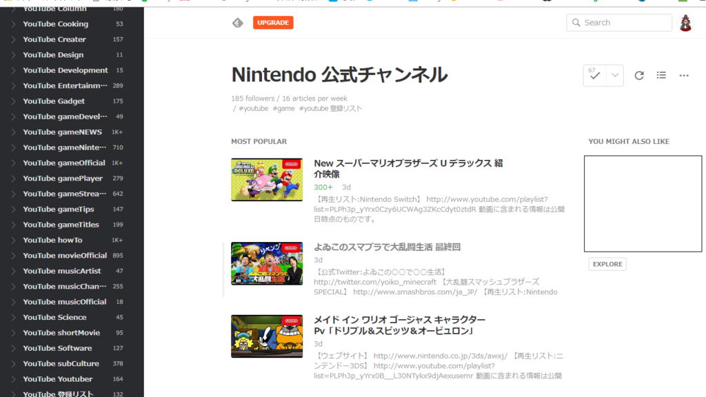
Task: Select the YouTube gameDevel… folder
Action: click(65, 116)
